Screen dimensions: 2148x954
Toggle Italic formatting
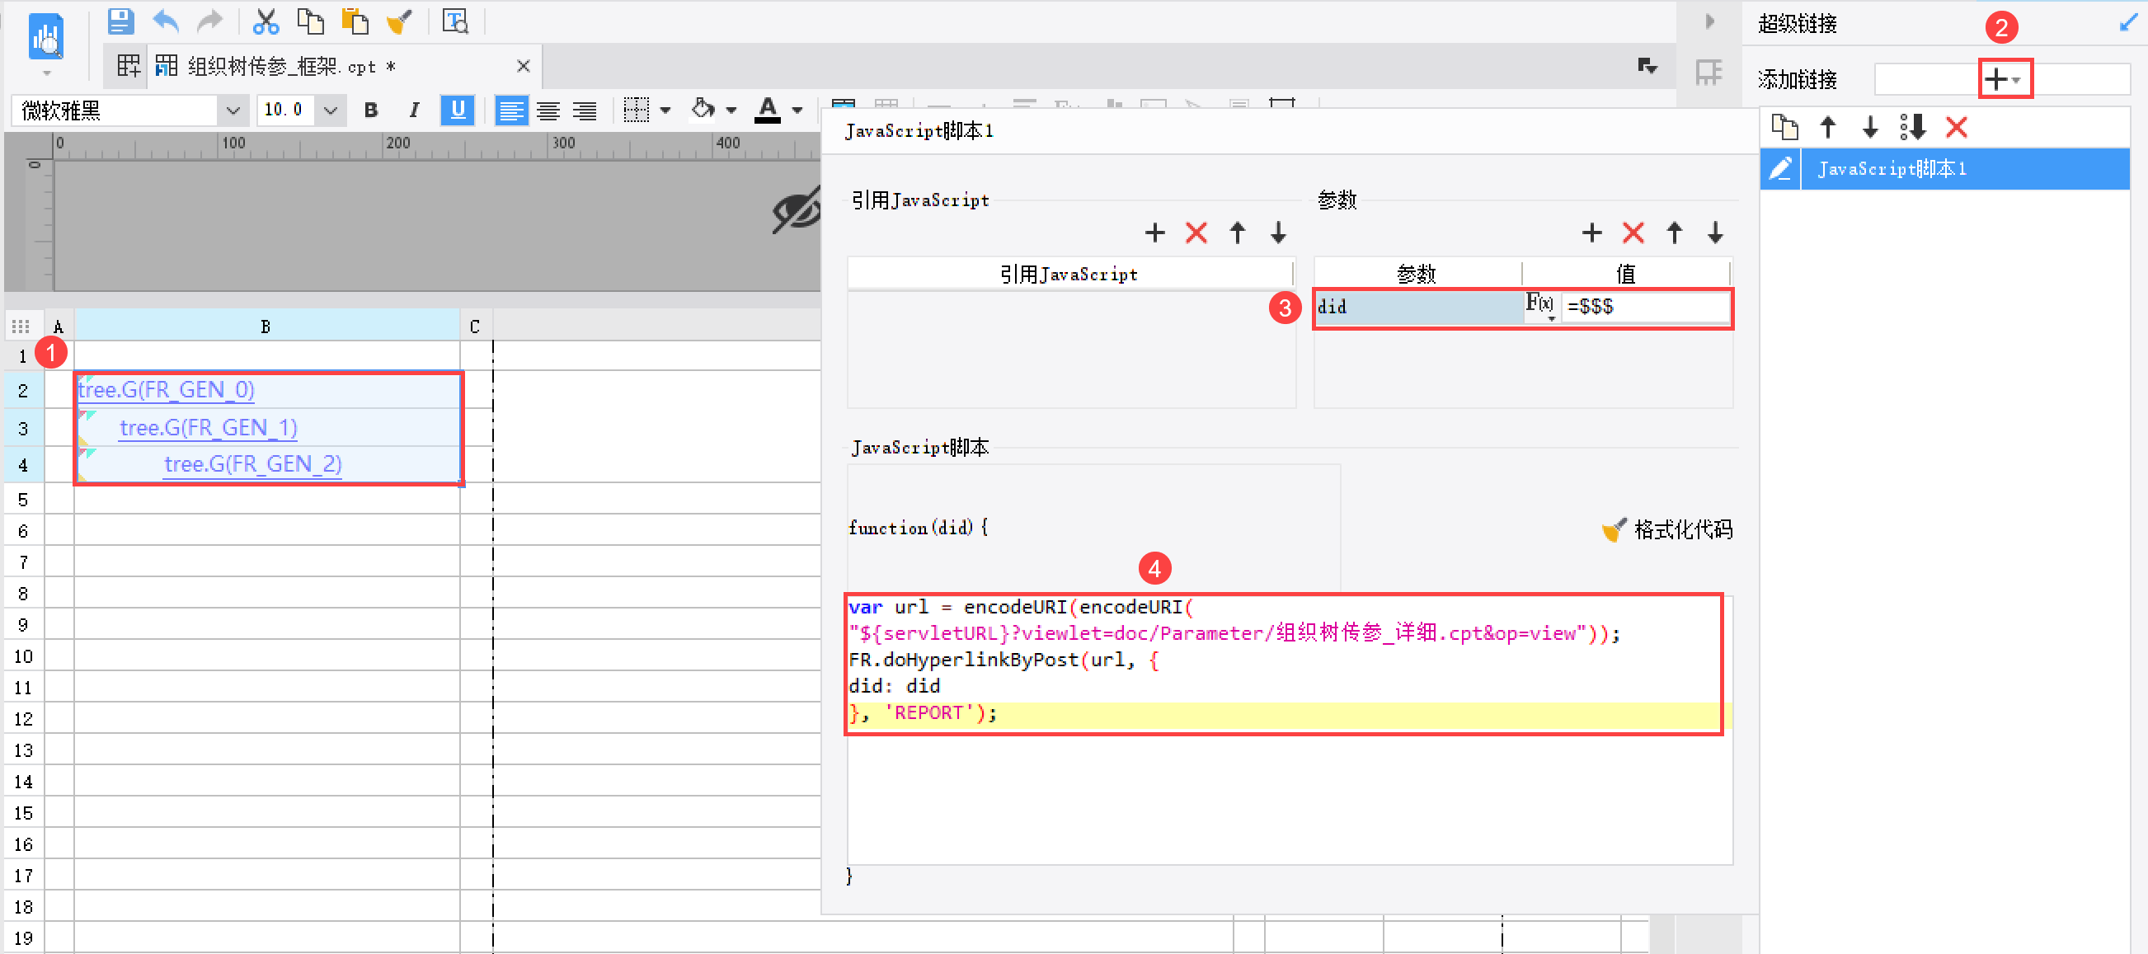pyautogui.click(x=414, y=110)
